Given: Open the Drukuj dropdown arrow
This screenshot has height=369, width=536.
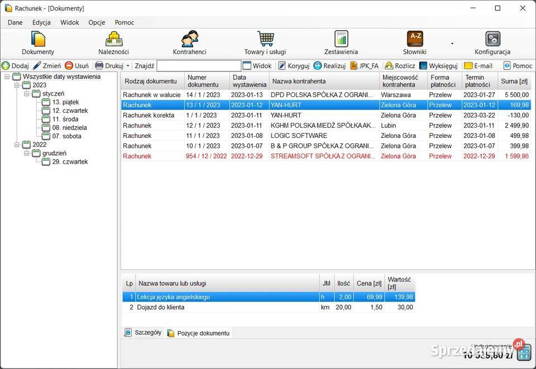Looking at the screenshot, I should (128, 66).
